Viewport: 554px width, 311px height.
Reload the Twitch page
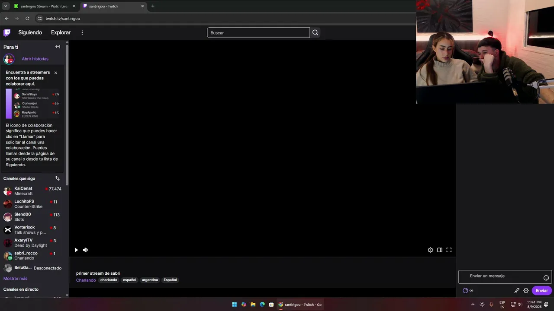27,19
